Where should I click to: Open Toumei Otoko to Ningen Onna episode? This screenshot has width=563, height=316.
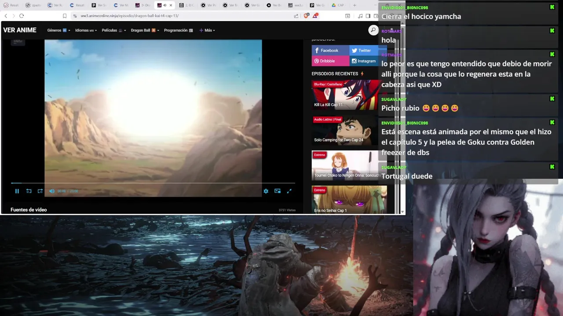tap(349, 165)
